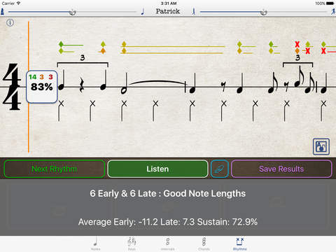Open the info circle icon
The height and width of the screenshot is (252, 336).
[x=10, y=22]
